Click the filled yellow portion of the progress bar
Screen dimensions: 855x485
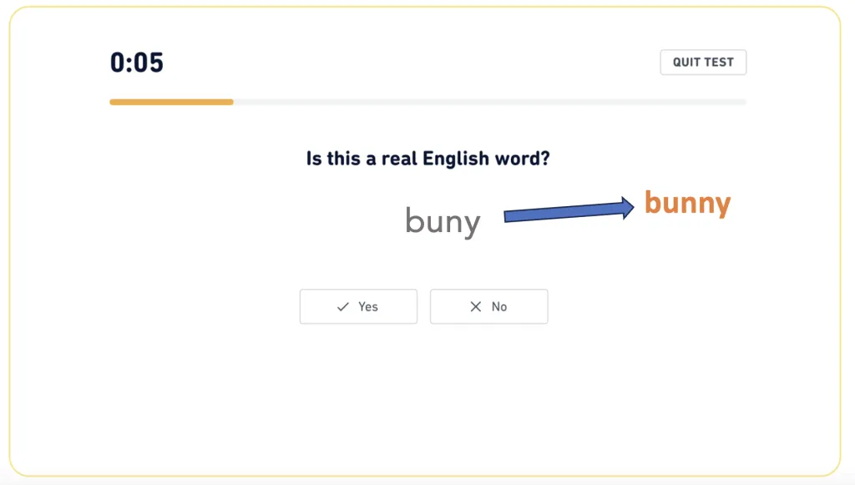pos(171,102)
